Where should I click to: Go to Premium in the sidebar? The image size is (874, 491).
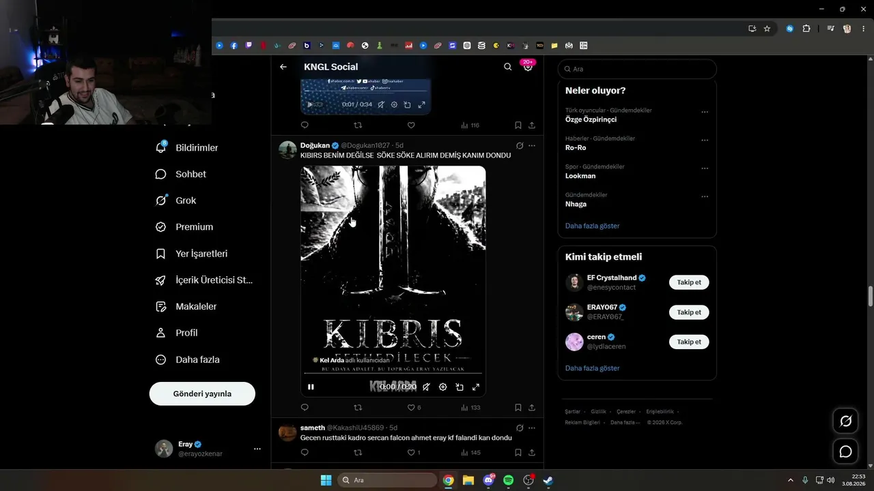click(x=186, y=227)
